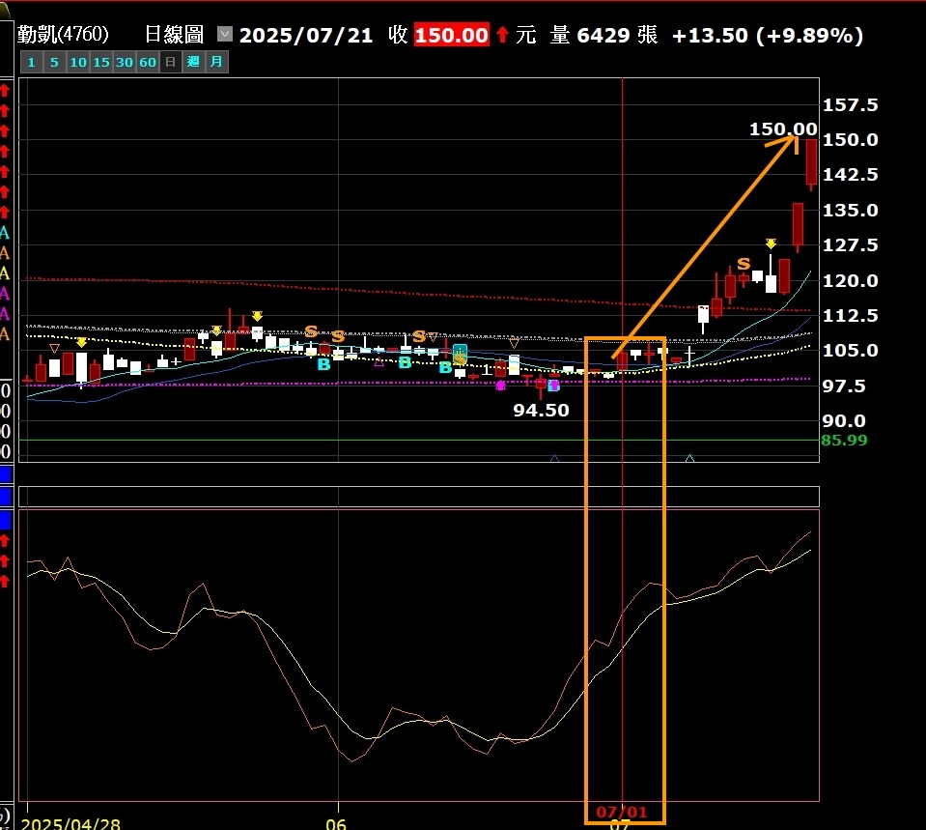Click the date 2025/07/21 in header
This screenshot has height=830, width=926.
[x=306, y=36]
